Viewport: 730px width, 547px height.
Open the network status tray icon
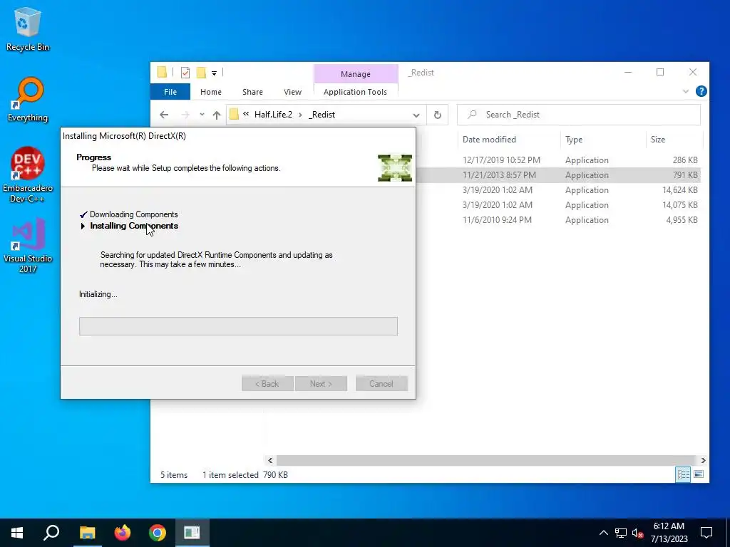pyautogui.click(x=621, y=533)
